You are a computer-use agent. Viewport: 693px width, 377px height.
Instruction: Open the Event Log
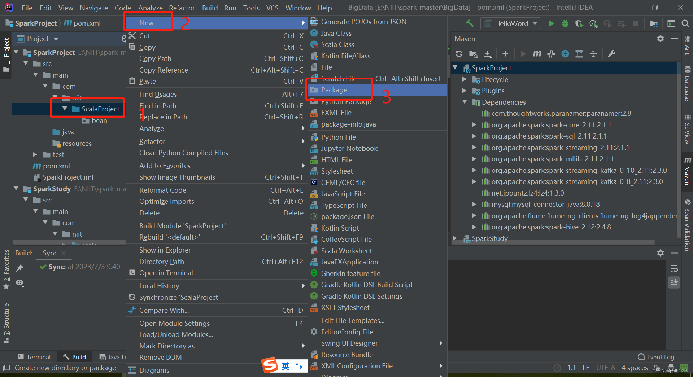[656, 357]
